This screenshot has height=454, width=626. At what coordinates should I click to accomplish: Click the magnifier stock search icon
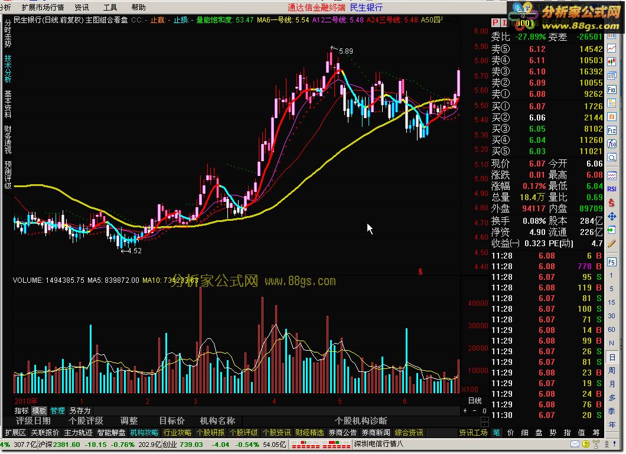coord(612,157)
